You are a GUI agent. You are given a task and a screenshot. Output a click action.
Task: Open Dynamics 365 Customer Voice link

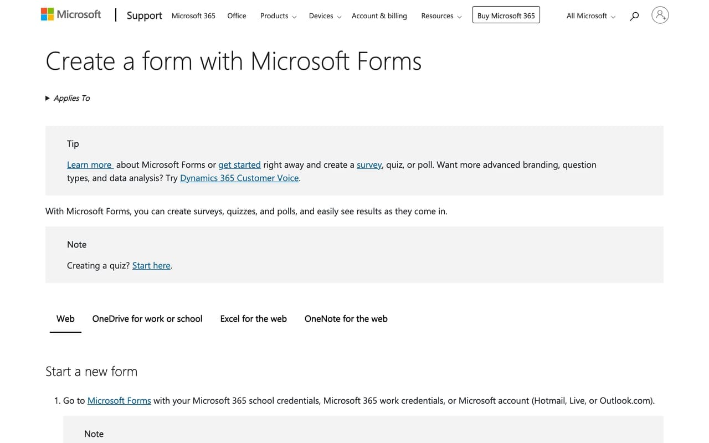coord(239,178)
